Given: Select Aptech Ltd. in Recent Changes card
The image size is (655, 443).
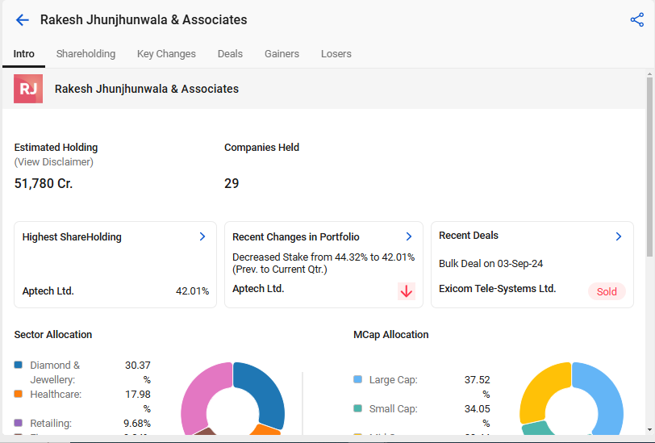Looking at the screenshot, I should pos(258,288).
